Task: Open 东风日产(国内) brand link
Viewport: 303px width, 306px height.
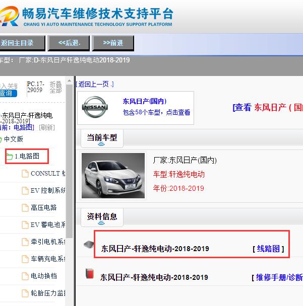Action: pyautogui.click(x=145, y=101)
